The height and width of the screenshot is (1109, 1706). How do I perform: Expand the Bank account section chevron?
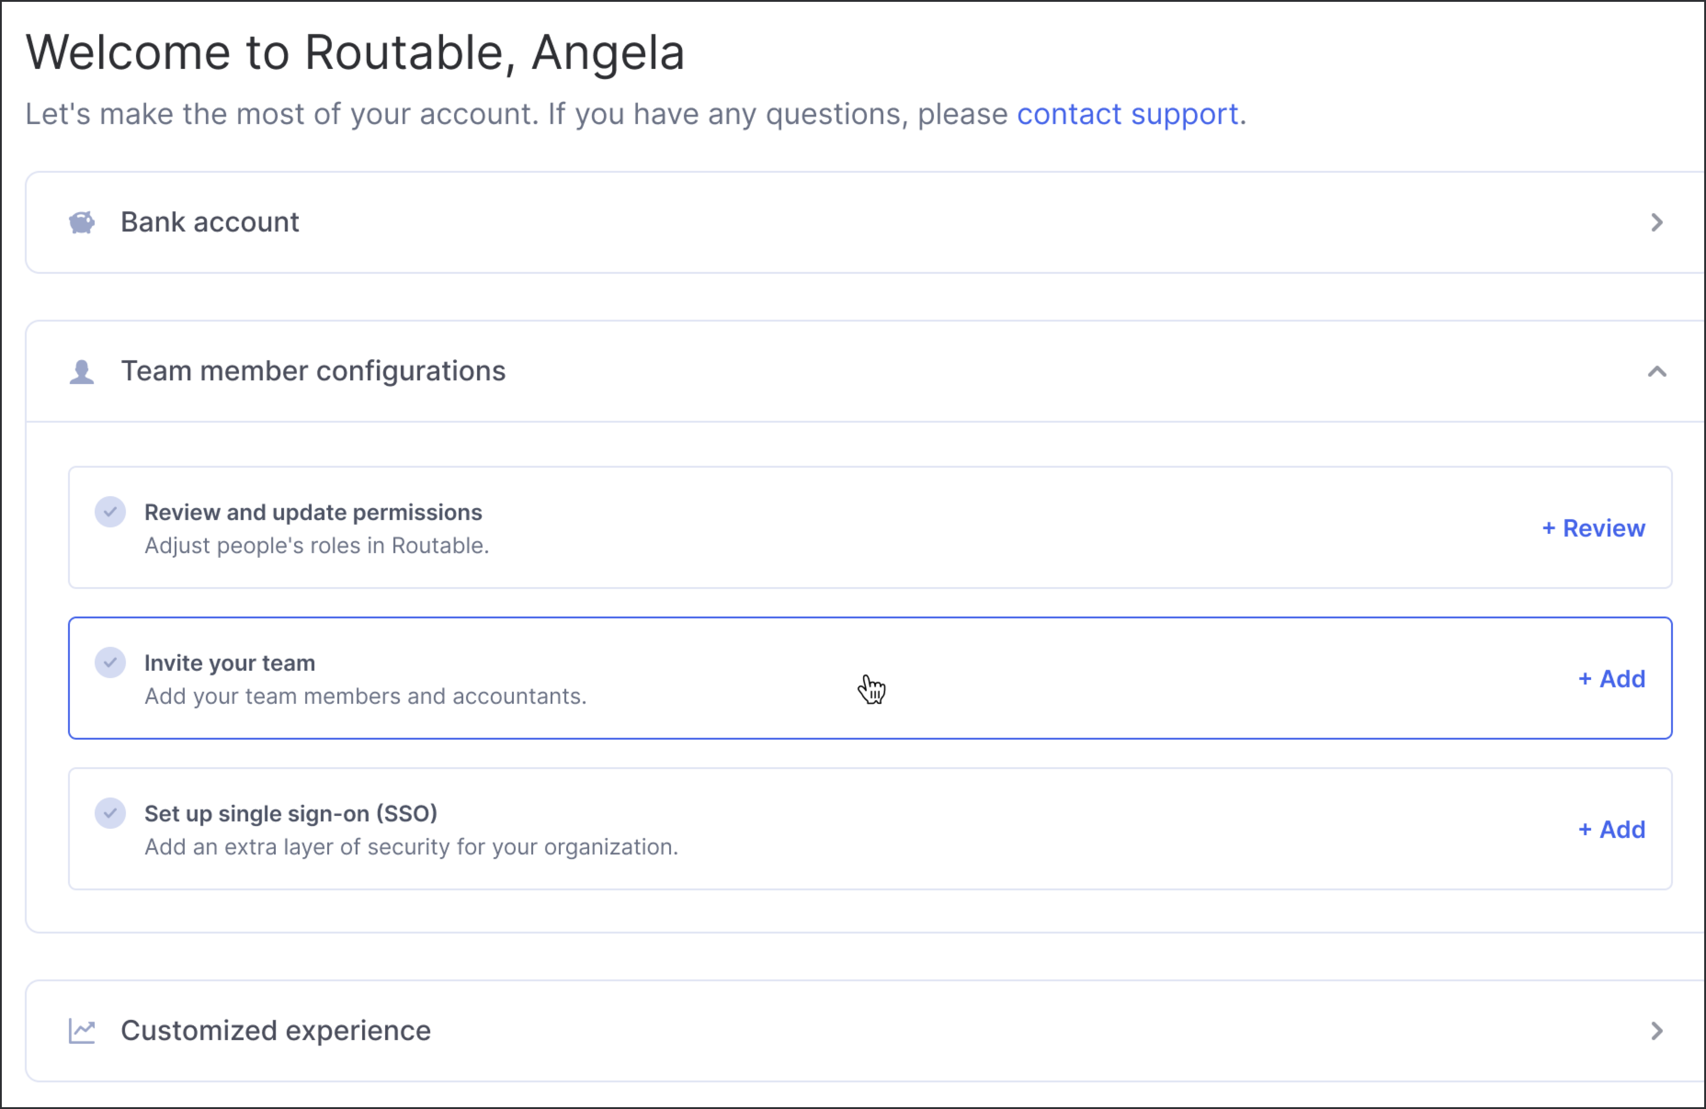[1657, 222]
